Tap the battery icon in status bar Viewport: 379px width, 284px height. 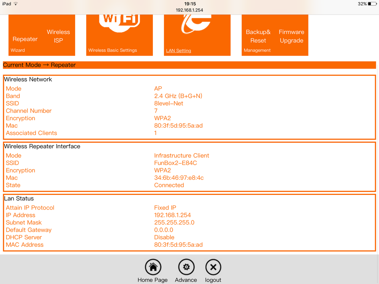[x=372, y=4]
